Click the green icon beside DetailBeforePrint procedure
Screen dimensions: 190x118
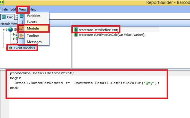coord(76,30)
